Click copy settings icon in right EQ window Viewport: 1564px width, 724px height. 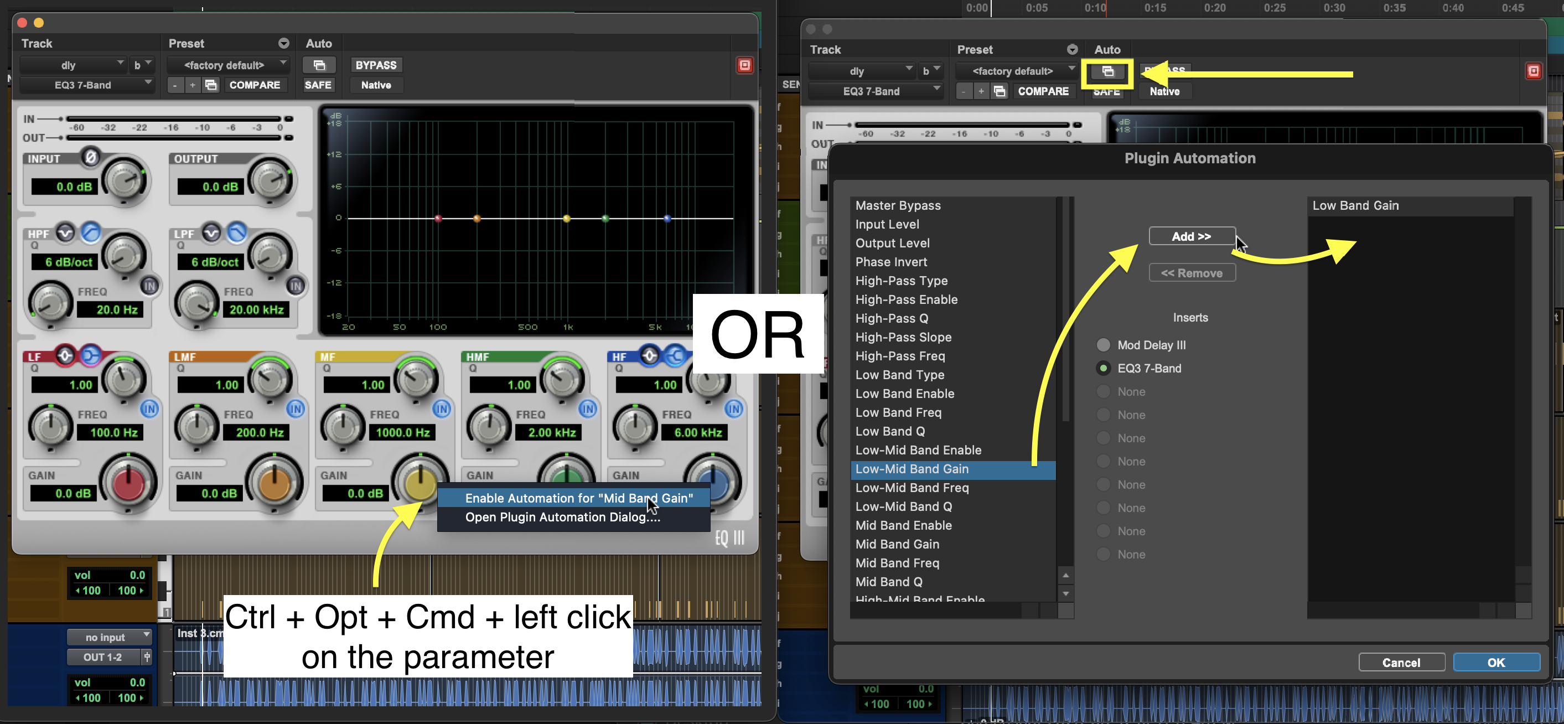point(999,91)
